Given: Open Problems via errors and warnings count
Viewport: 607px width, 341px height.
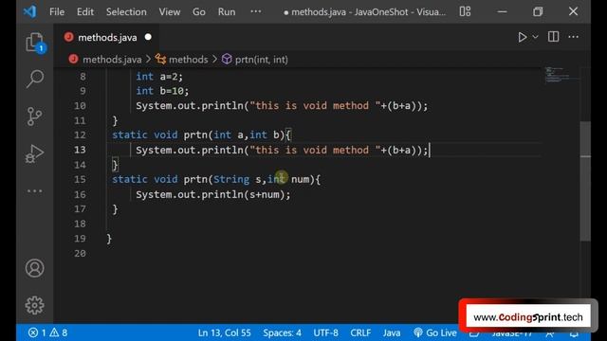Looking at the screenshot, I should 47,332.
